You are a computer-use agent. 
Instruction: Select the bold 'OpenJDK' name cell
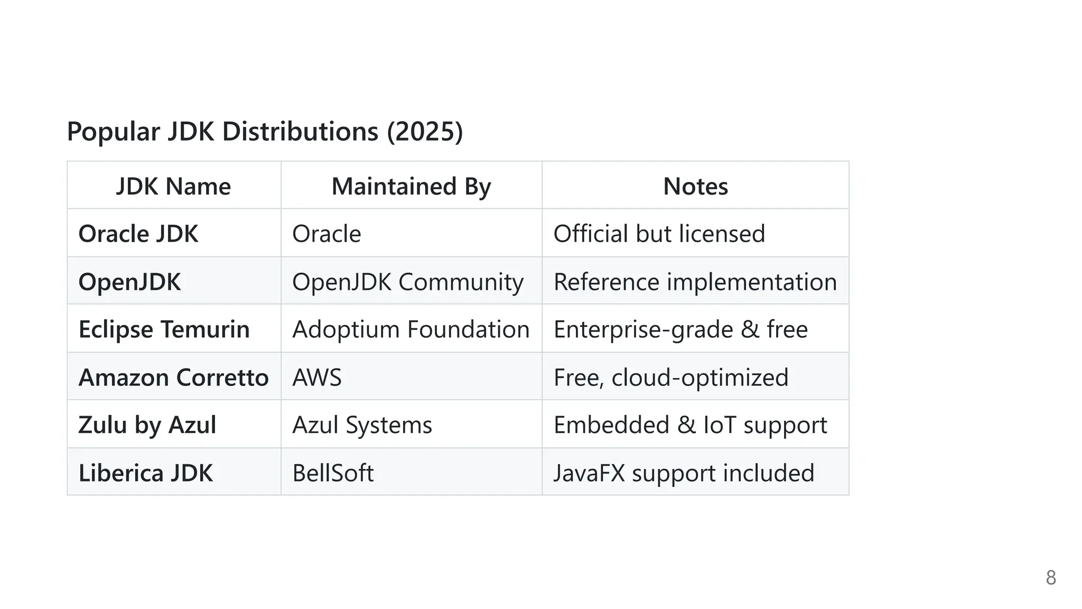point(174,281)
